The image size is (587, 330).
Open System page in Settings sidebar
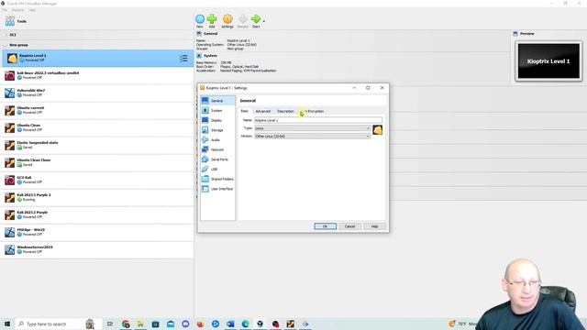(217, 110)
